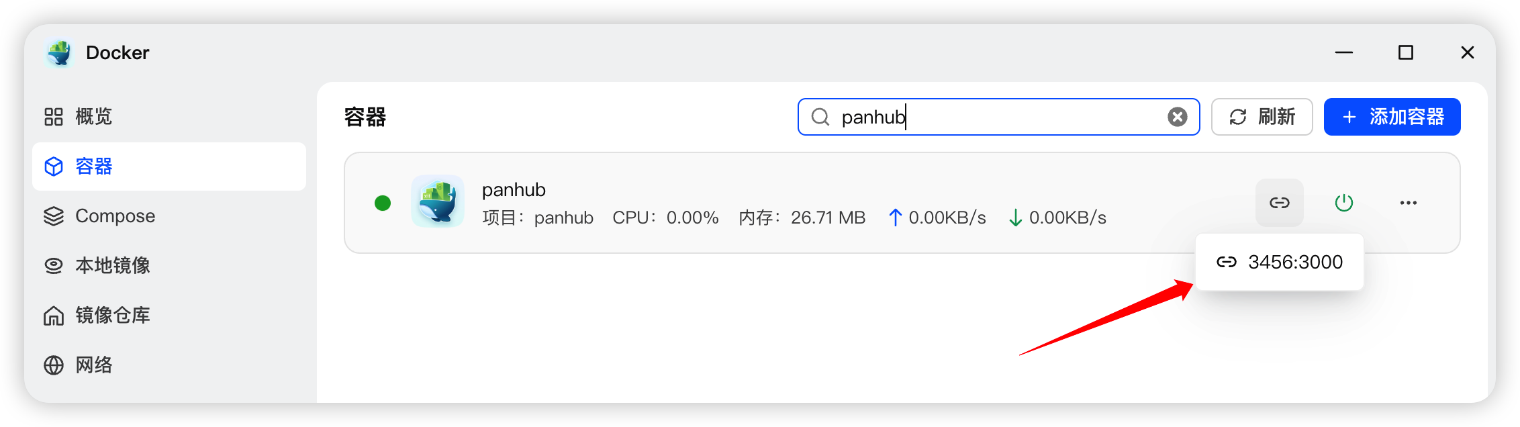This screenshot has height=427, width=1520.
Task: Click the panhub container whale thumbnail
Action: (438, 201)
